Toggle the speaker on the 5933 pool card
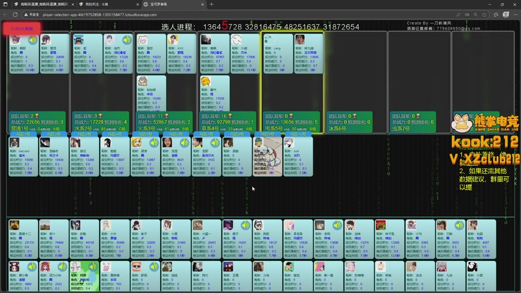 click(460, 225)
